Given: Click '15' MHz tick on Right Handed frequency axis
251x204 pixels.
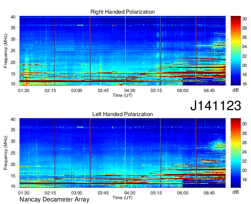Looking at the screenshot, I should (x=13, y=74).
